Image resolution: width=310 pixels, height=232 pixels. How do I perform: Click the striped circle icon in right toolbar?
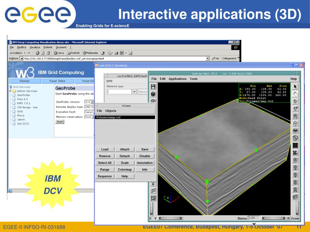tap(295, 138)
